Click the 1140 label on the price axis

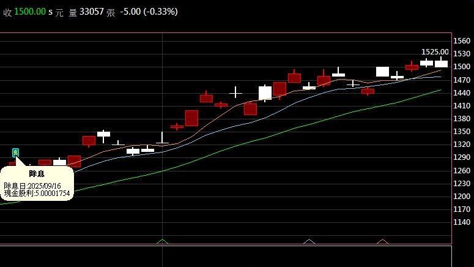[462, 222]
